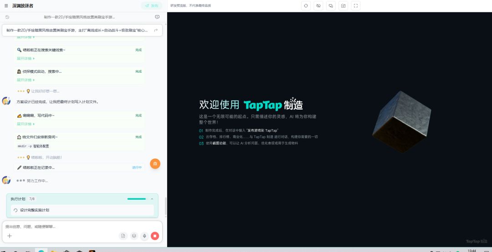The width and height of the screenshot is (492, 252).
Task: Collapse the 执行计划 panel chevron
Action: pos(152,199)
